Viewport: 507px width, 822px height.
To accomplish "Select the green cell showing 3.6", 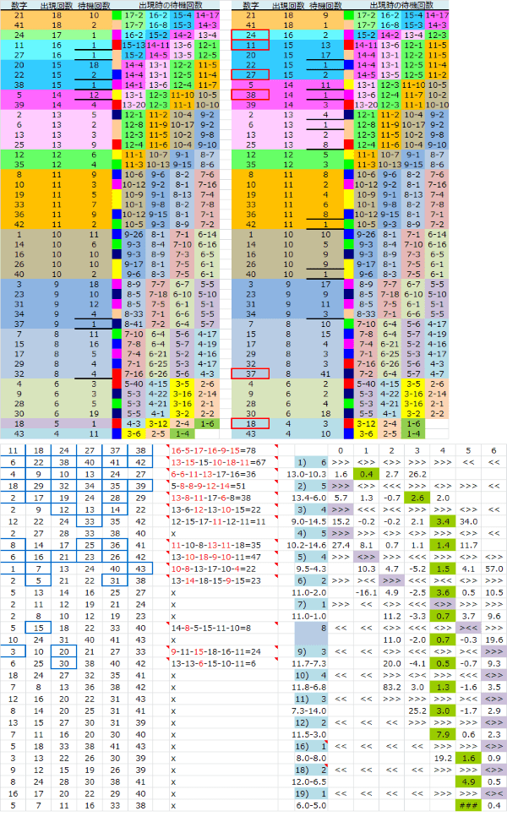I will 443,592.
